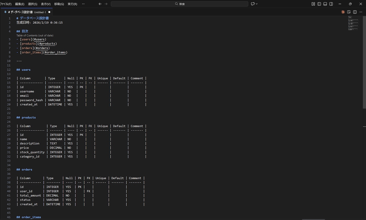The image size is (366, 220).
Task: Expand the menu bar overflow ellipsis
Action: point(83,4)
